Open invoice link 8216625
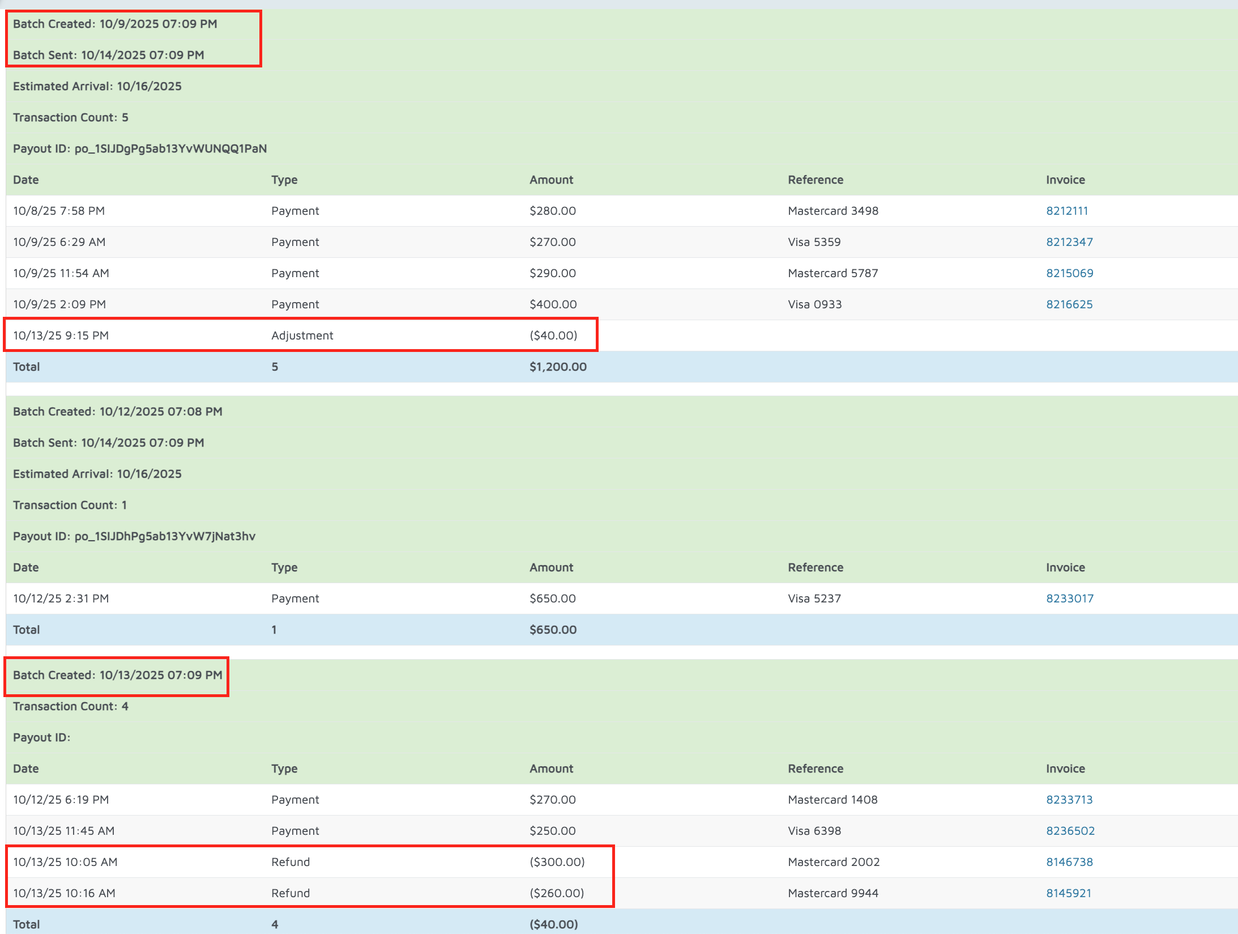Viewport: 1238px width, 934px height. point(1069,304)
